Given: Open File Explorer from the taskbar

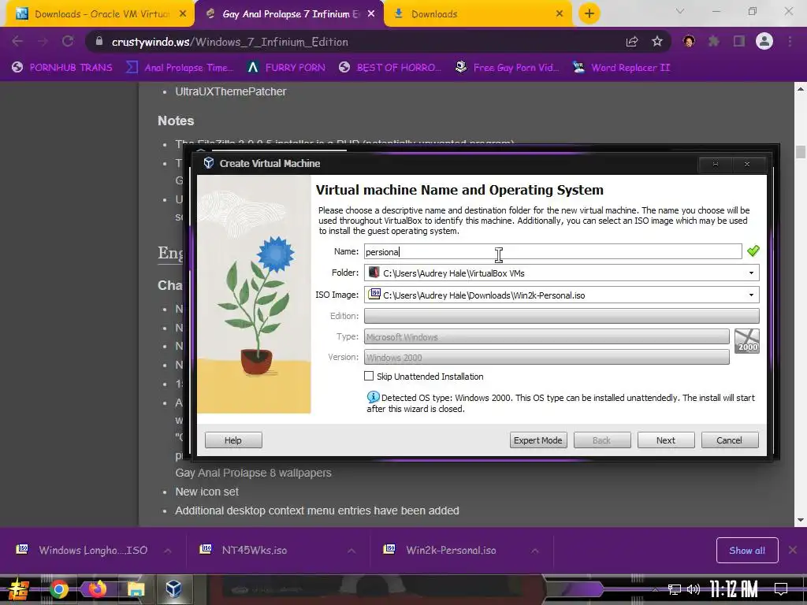Looking at the screenshot, I should tap(136, 589).
